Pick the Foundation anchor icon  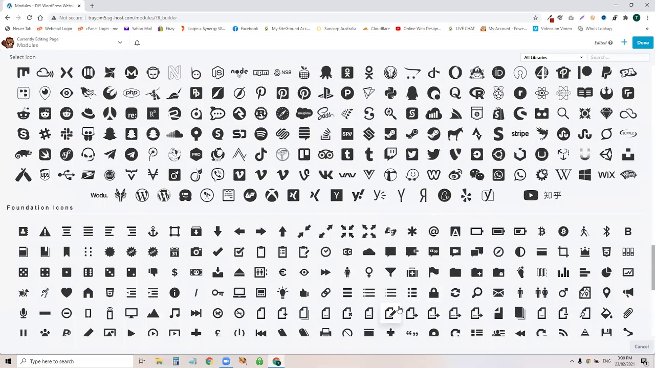click(153, 232)
